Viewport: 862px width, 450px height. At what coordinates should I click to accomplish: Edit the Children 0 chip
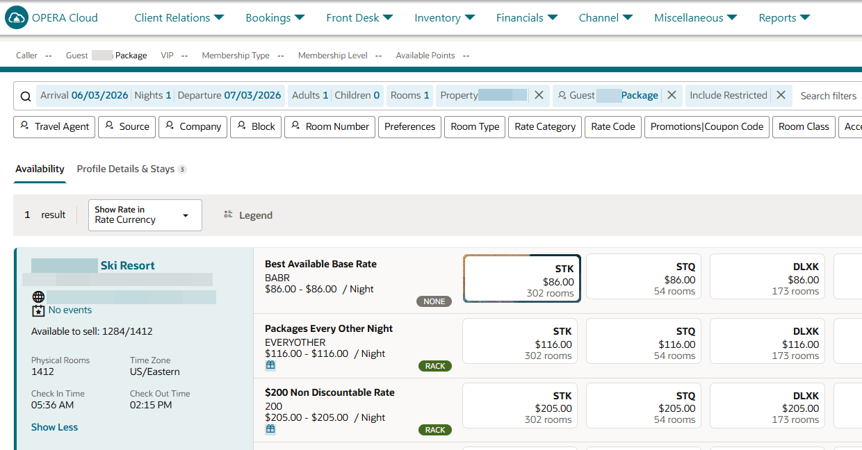357,95
